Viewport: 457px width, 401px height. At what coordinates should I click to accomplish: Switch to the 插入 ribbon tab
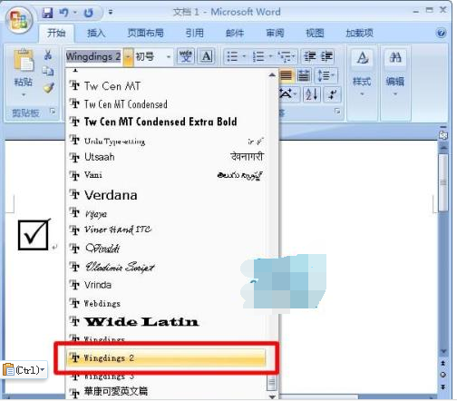coord(96,33)
